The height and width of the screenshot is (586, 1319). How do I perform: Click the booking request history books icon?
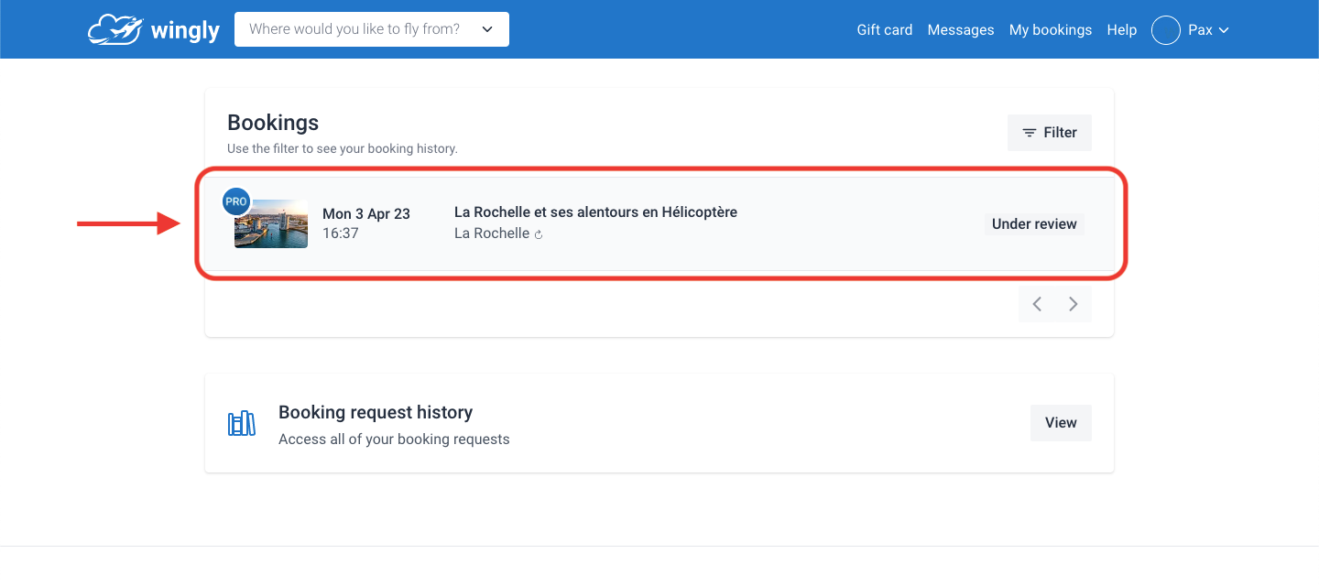click(242, 423)
